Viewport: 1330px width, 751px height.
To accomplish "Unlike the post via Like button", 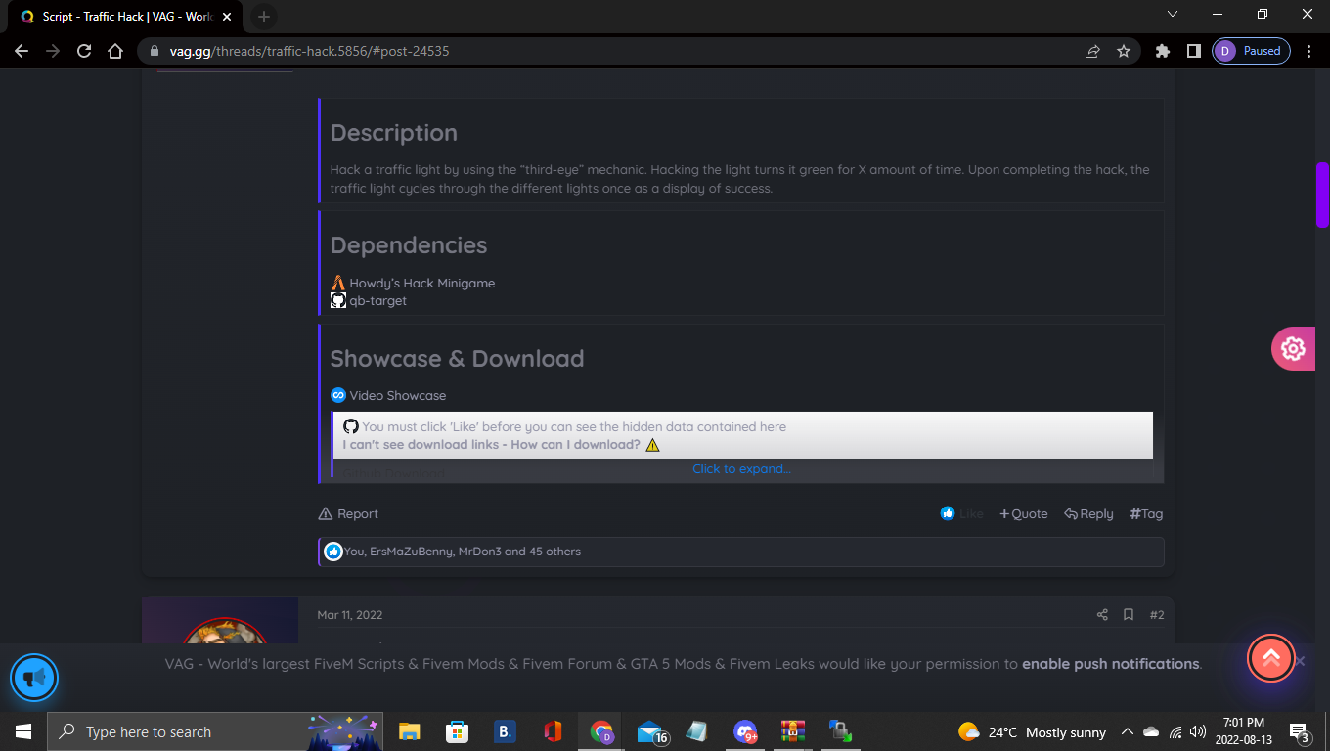I will [x=962, y=513].
